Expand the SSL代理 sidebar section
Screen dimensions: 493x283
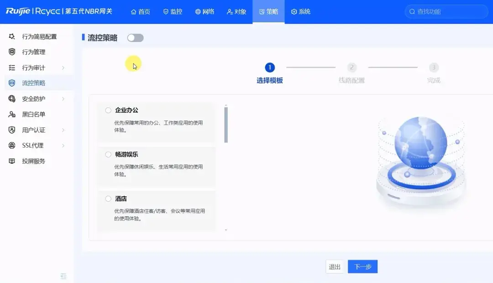(x=32, y=145)
